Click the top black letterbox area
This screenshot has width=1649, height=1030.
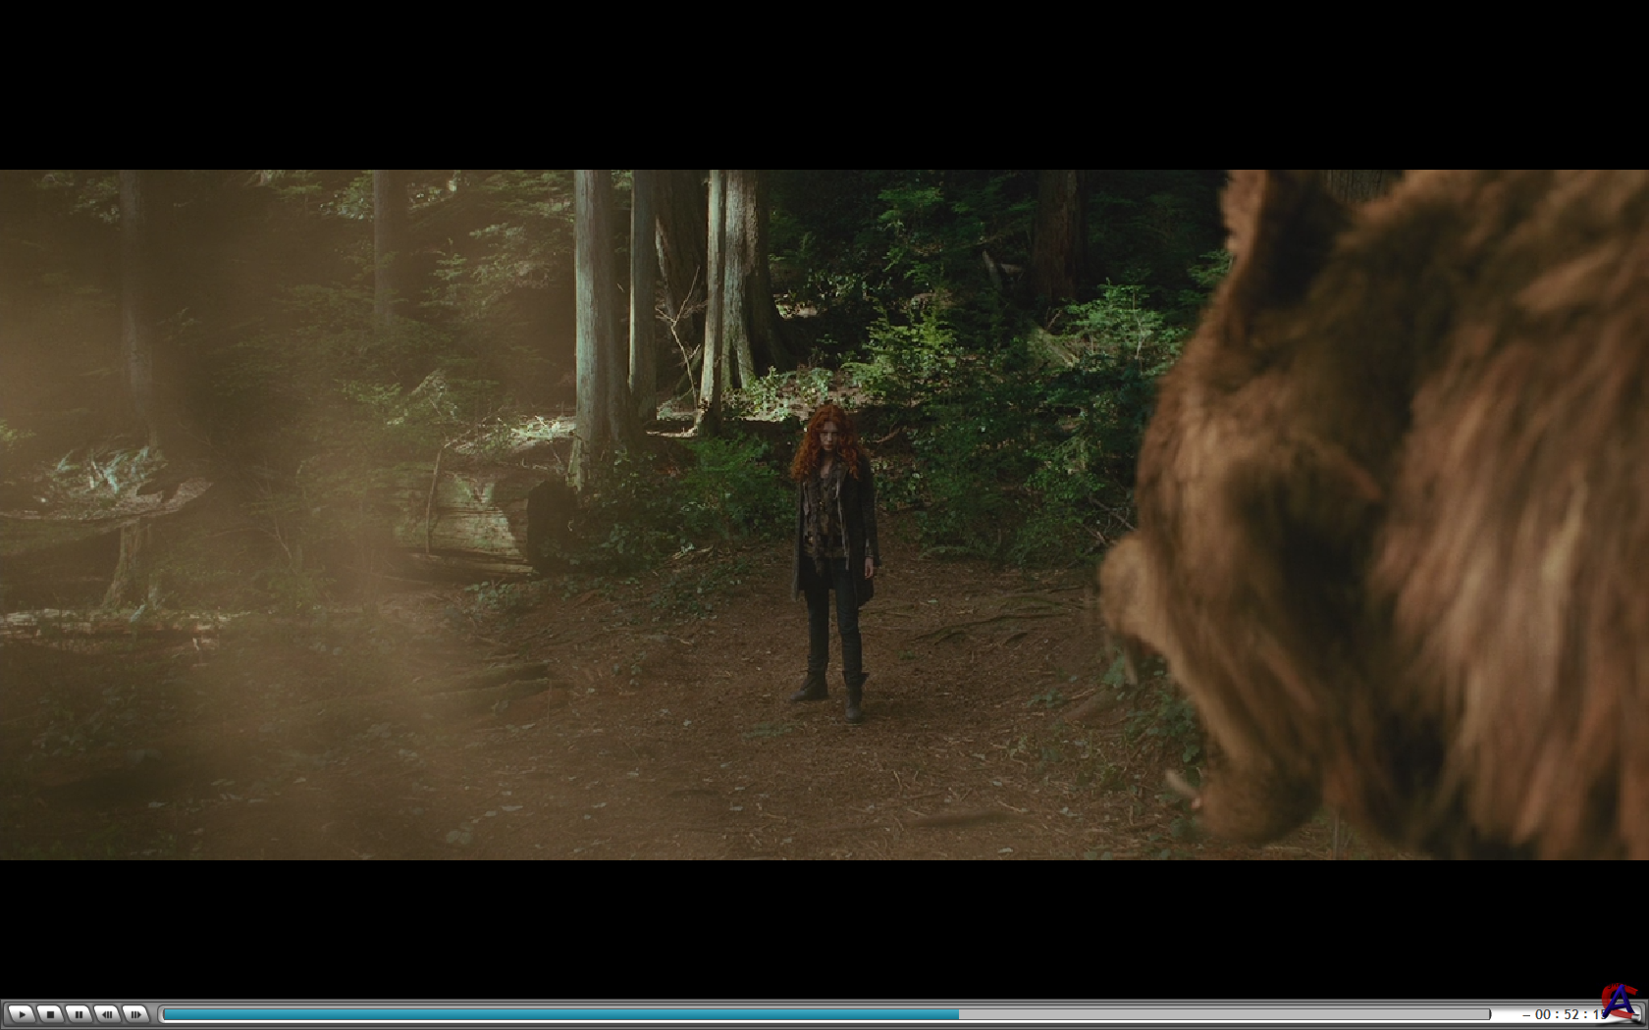[824, 83]
